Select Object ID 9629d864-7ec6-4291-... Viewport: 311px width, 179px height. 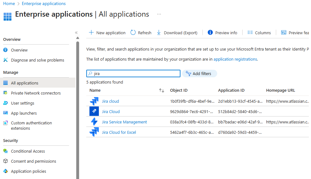click(x=191, y=112)
